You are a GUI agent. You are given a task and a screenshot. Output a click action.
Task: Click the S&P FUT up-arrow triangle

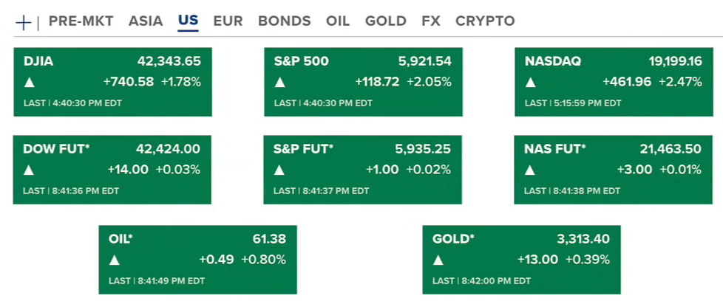tap(279, 170)
